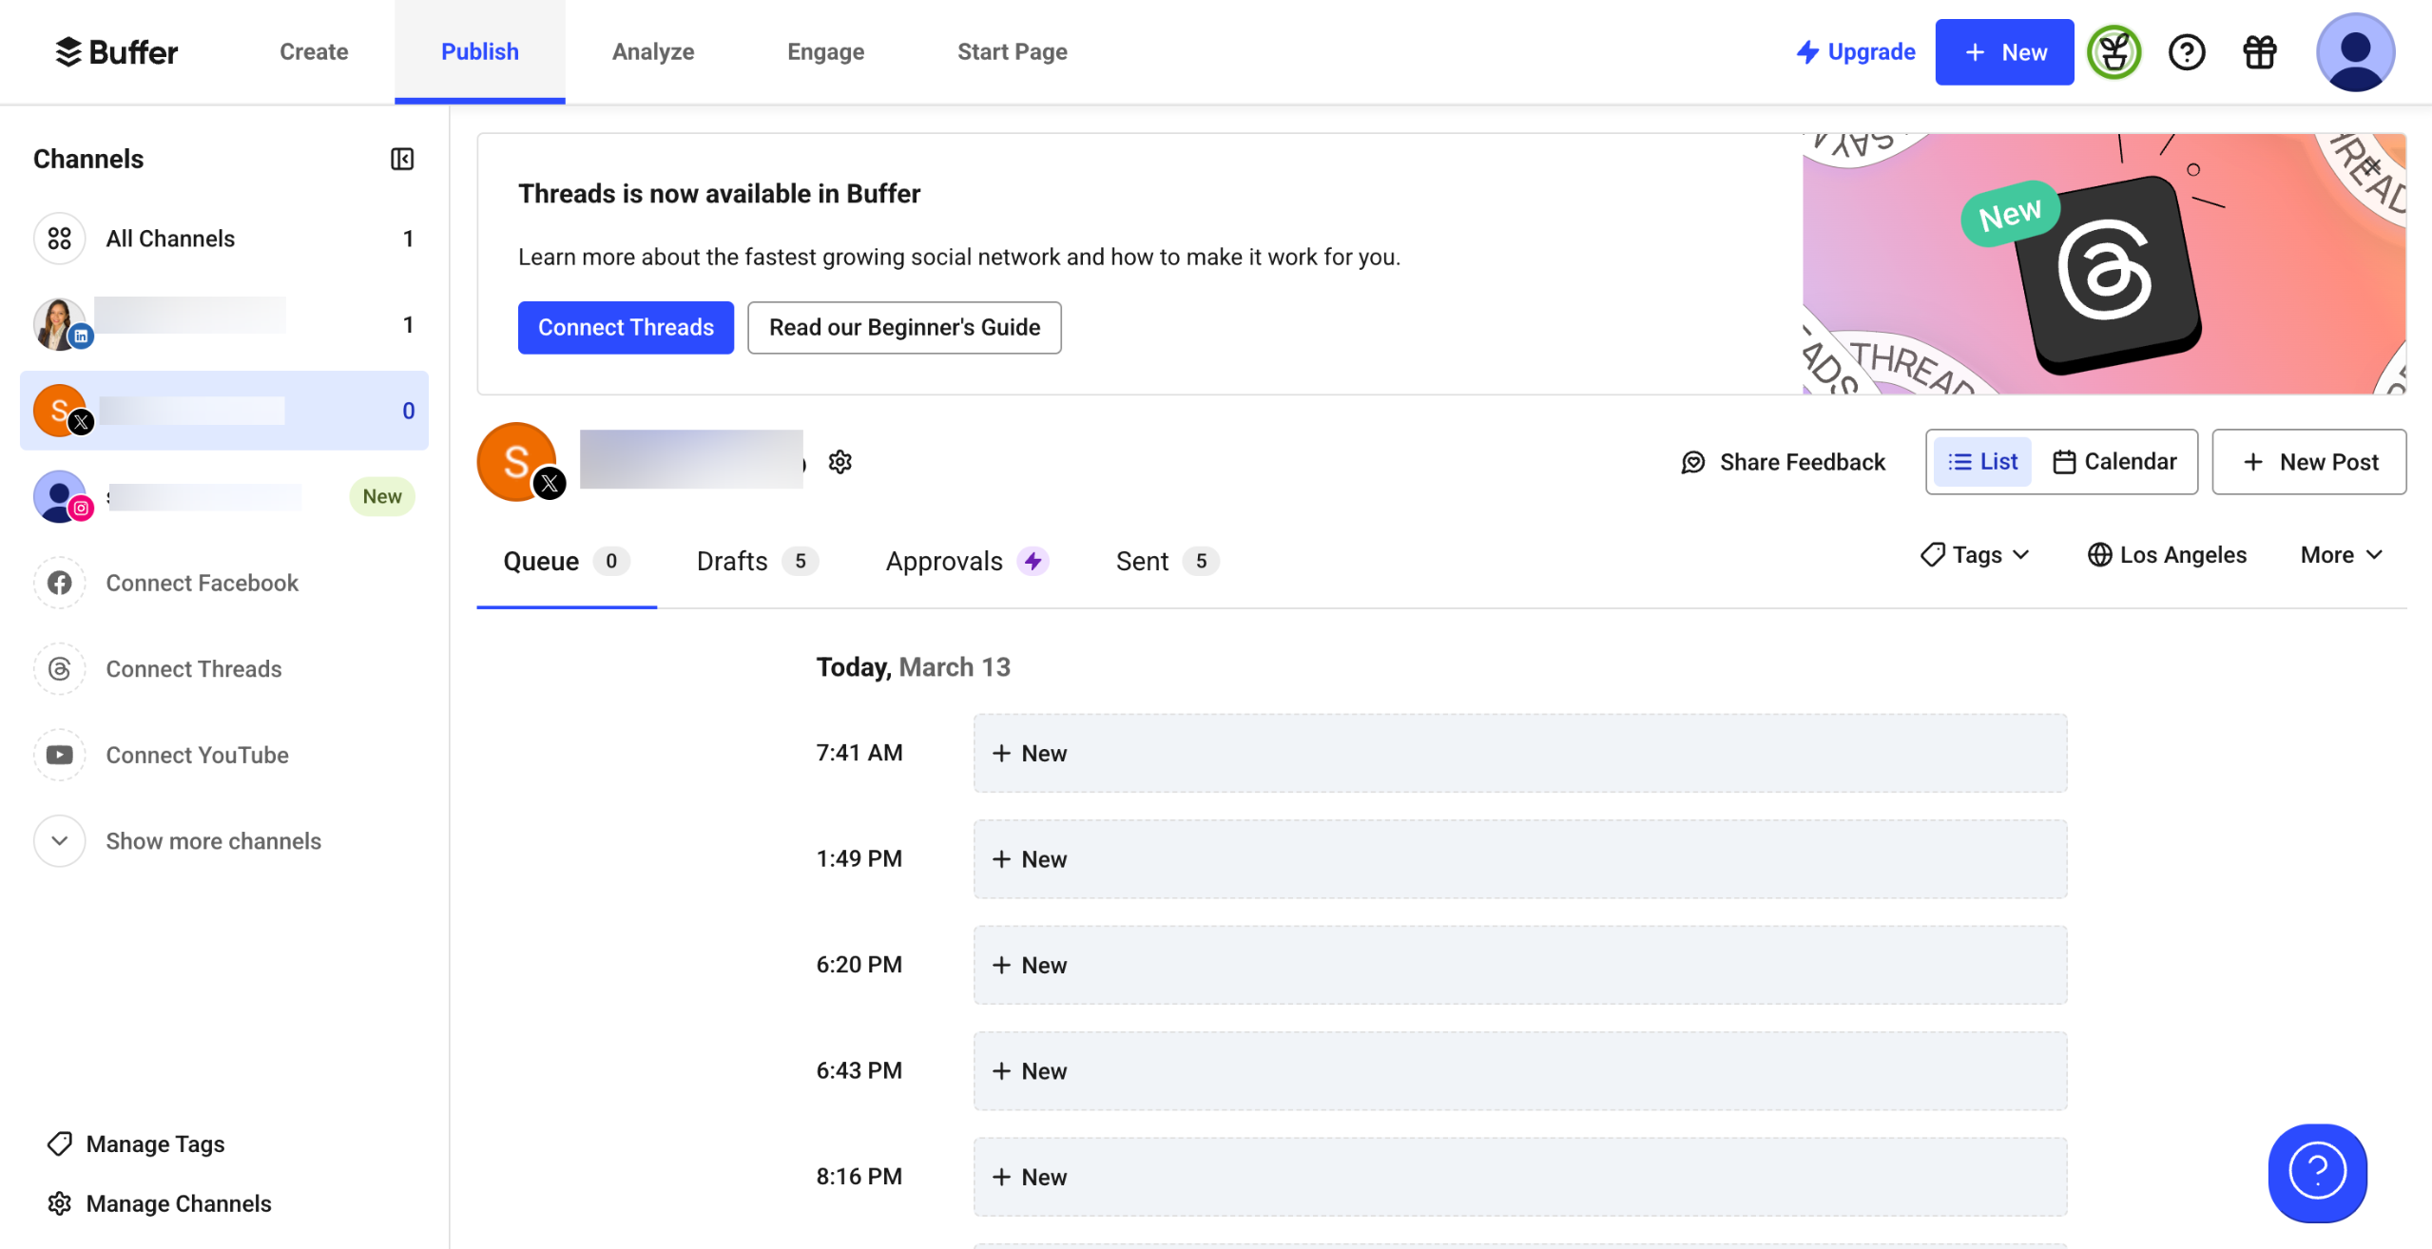Expand Show more channels
The image size is (2432, 1249).
click(212, 841)
